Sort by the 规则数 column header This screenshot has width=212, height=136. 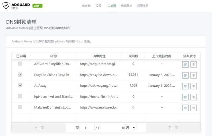pos(133,56)
